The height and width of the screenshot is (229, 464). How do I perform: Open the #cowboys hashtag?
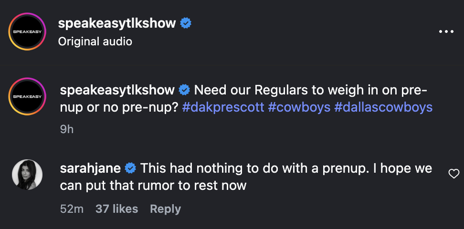pos(299,107)
